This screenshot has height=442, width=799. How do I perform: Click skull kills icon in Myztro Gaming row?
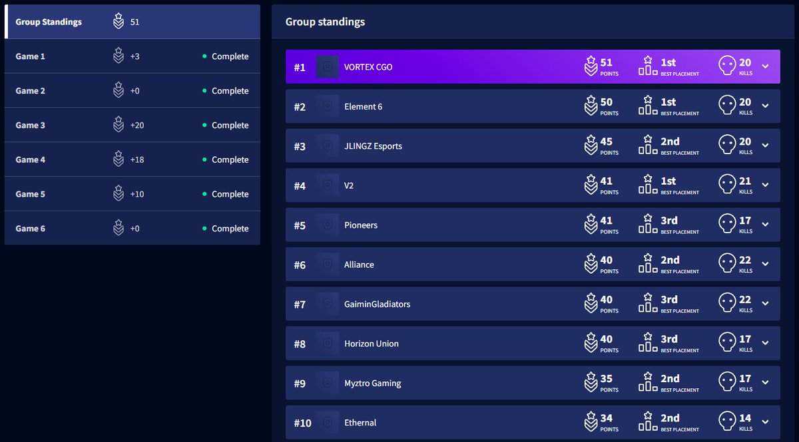click(x=727, y=383)
